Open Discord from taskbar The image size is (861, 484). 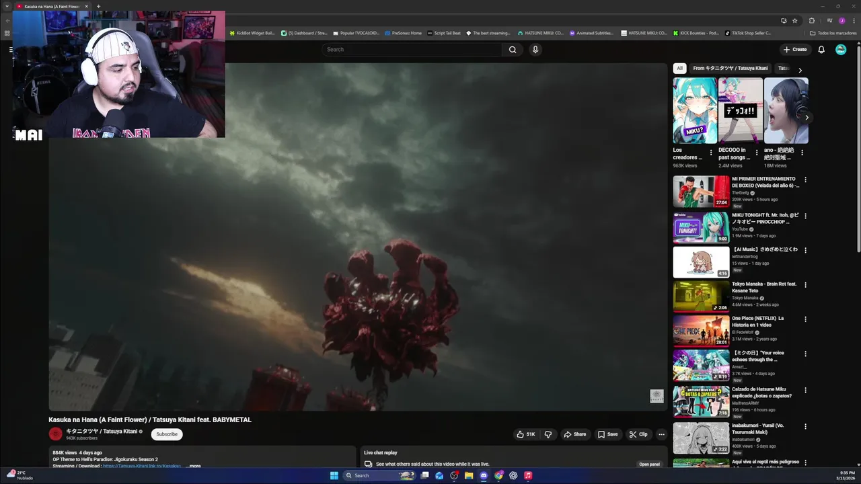click(484, 475)
